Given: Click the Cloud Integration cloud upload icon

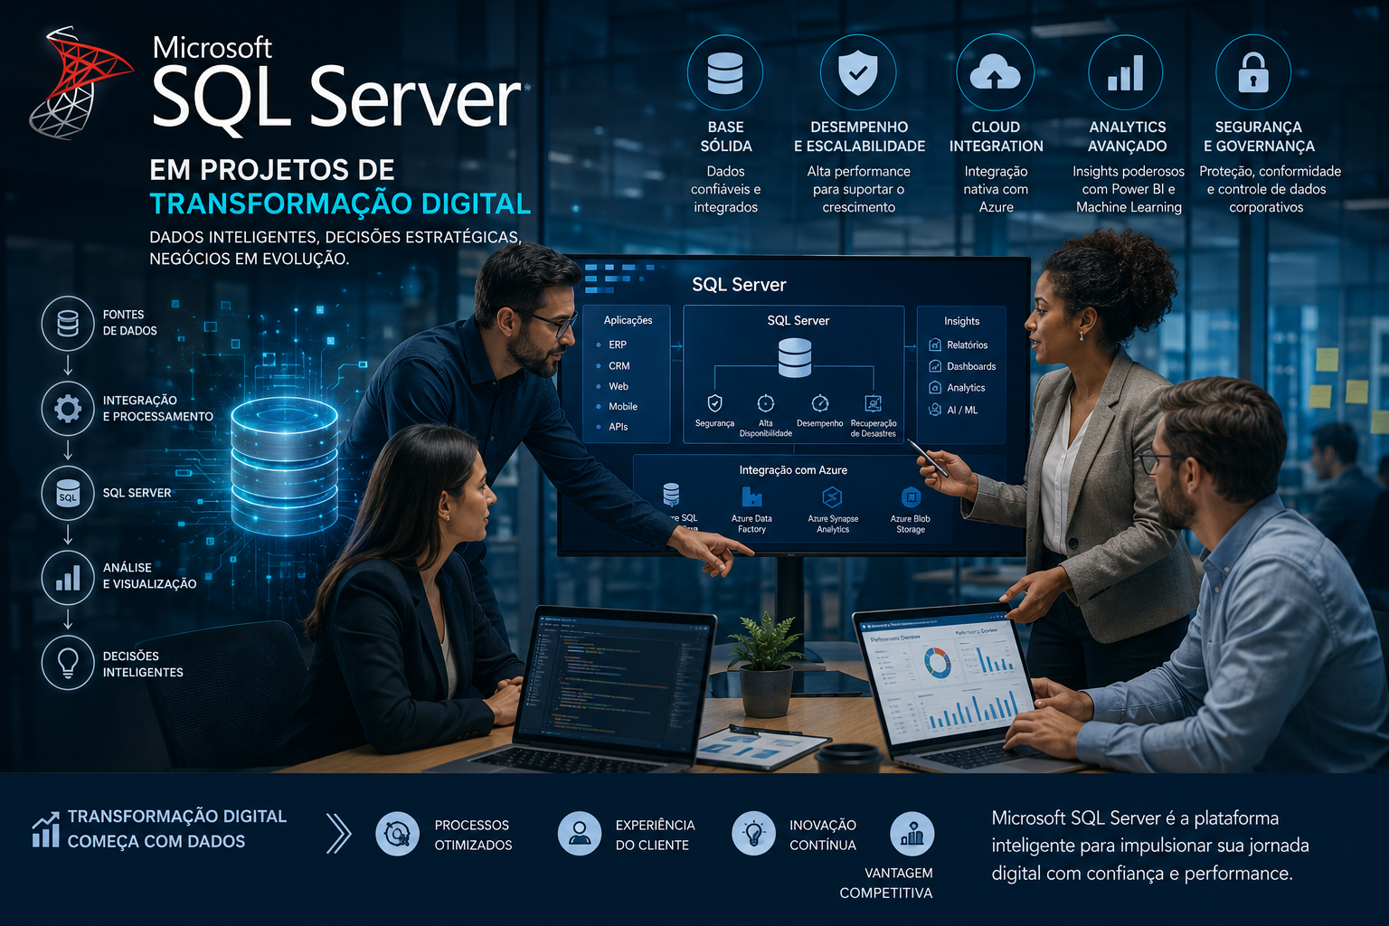Looking at the screenshot, I should pyautogui.click(x=995, y=72).
